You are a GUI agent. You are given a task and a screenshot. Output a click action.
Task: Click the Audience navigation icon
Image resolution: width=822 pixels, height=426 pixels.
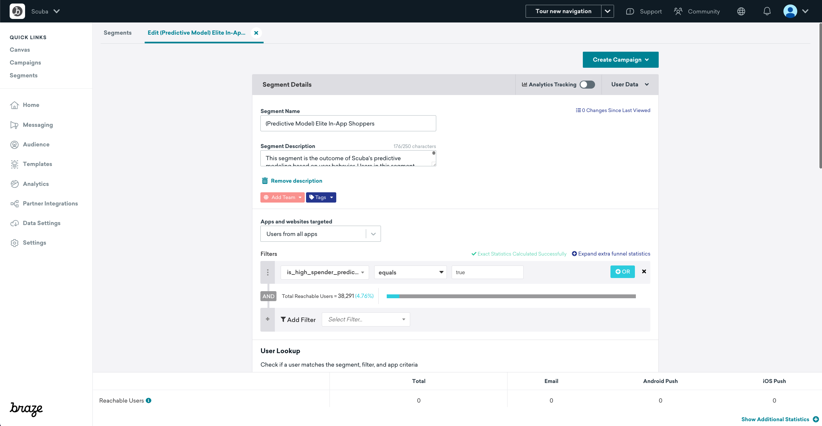tap(15, 144)
